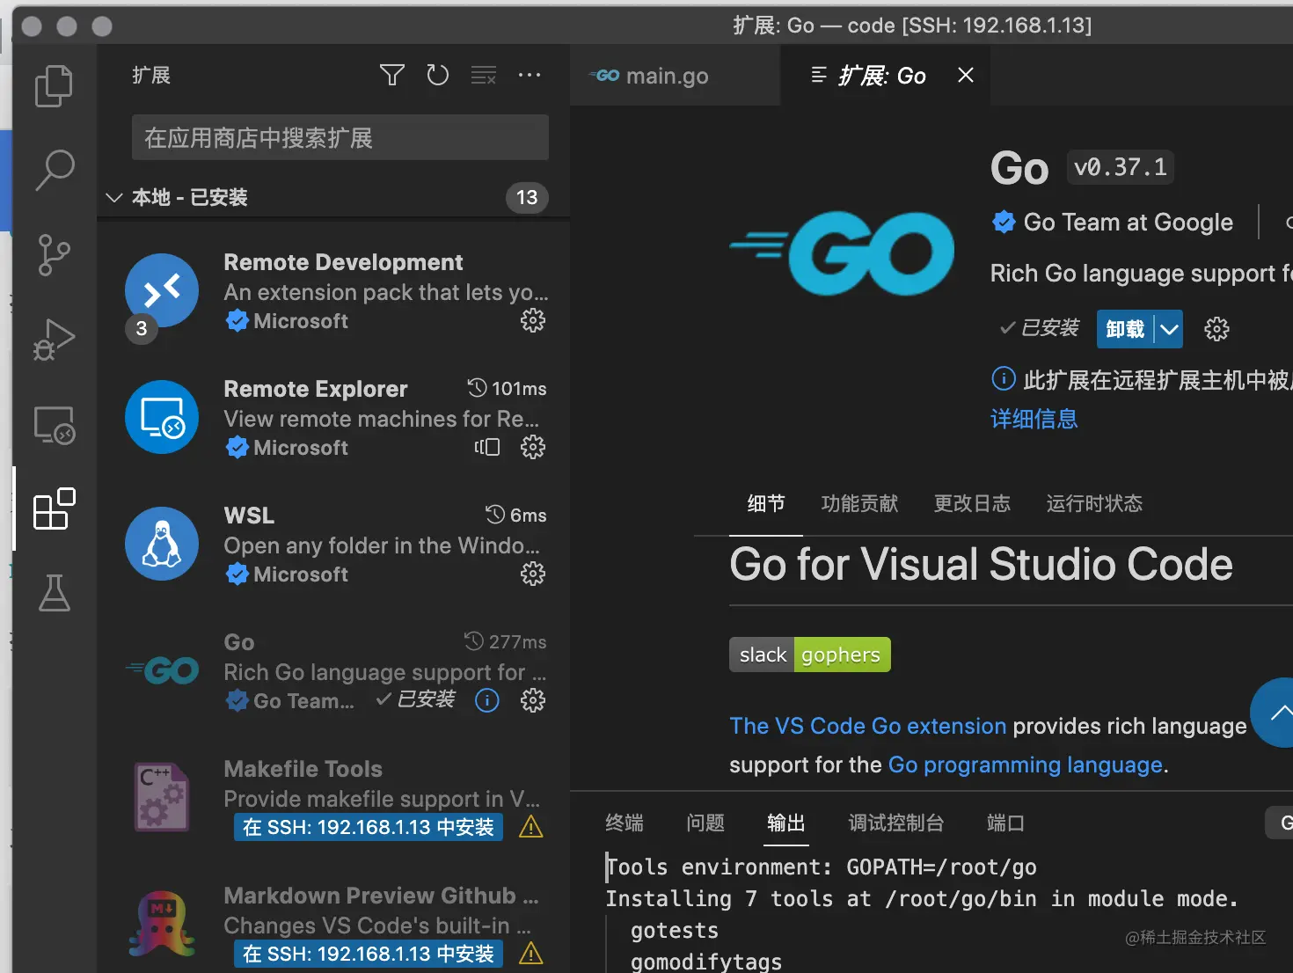This screenshot has height=973, width=1293.
Task: Click the gotests line in output
Action: coord(675,930)
